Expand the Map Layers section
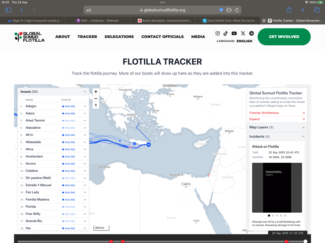 [x=303, y=127]
